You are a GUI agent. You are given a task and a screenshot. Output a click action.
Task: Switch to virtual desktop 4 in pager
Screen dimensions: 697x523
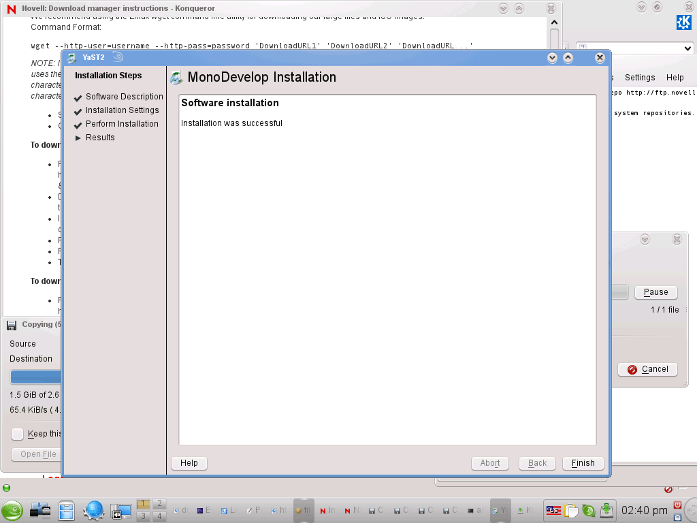tap(159, 516)
